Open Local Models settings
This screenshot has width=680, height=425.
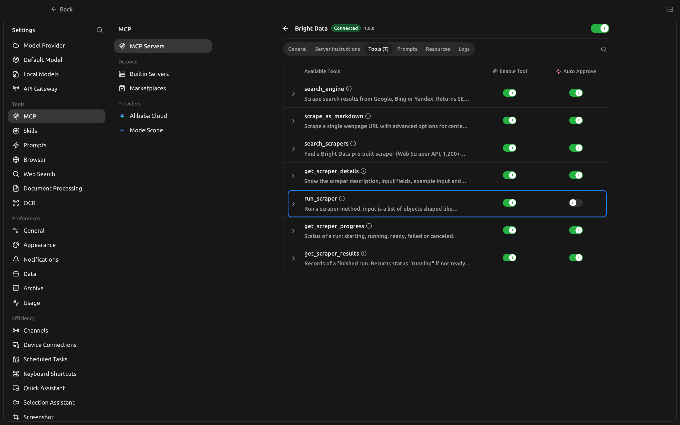57,74
